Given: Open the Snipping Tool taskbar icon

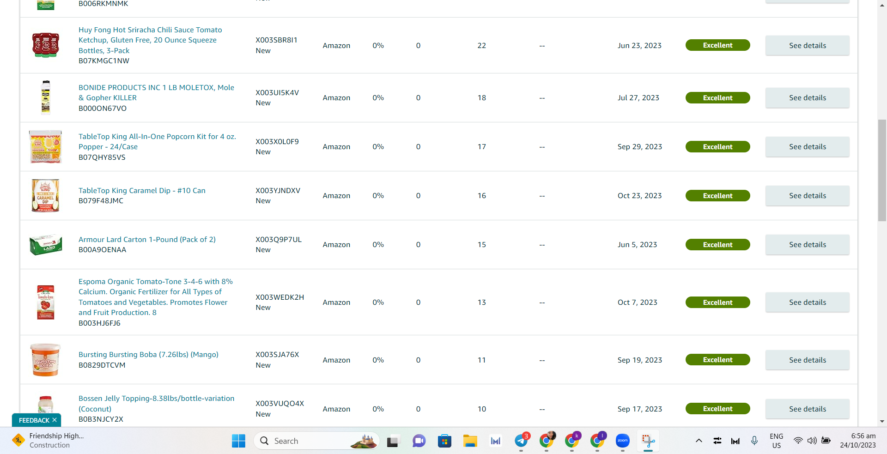Looking at the screenshot, I should pyautogui.click(x=648, y=441).
